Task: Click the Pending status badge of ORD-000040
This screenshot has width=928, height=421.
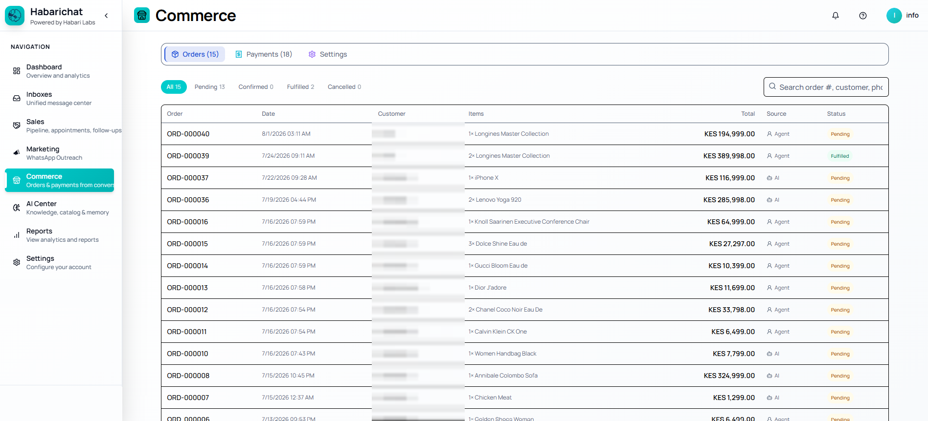Action: click(840, 134)
